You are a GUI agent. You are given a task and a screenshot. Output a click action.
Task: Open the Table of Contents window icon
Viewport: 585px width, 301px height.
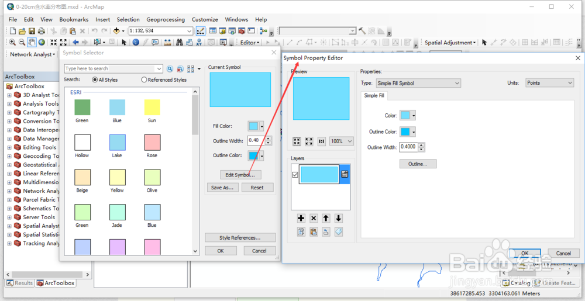tap(213, 31)
